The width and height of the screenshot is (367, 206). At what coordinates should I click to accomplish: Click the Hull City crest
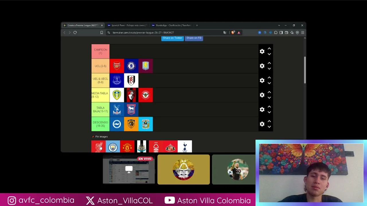[131, 124]
